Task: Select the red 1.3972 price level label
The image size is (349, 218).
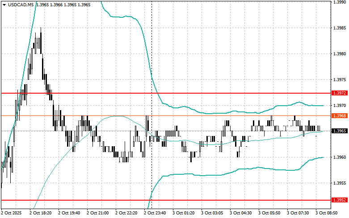Action: pos(340,93)
